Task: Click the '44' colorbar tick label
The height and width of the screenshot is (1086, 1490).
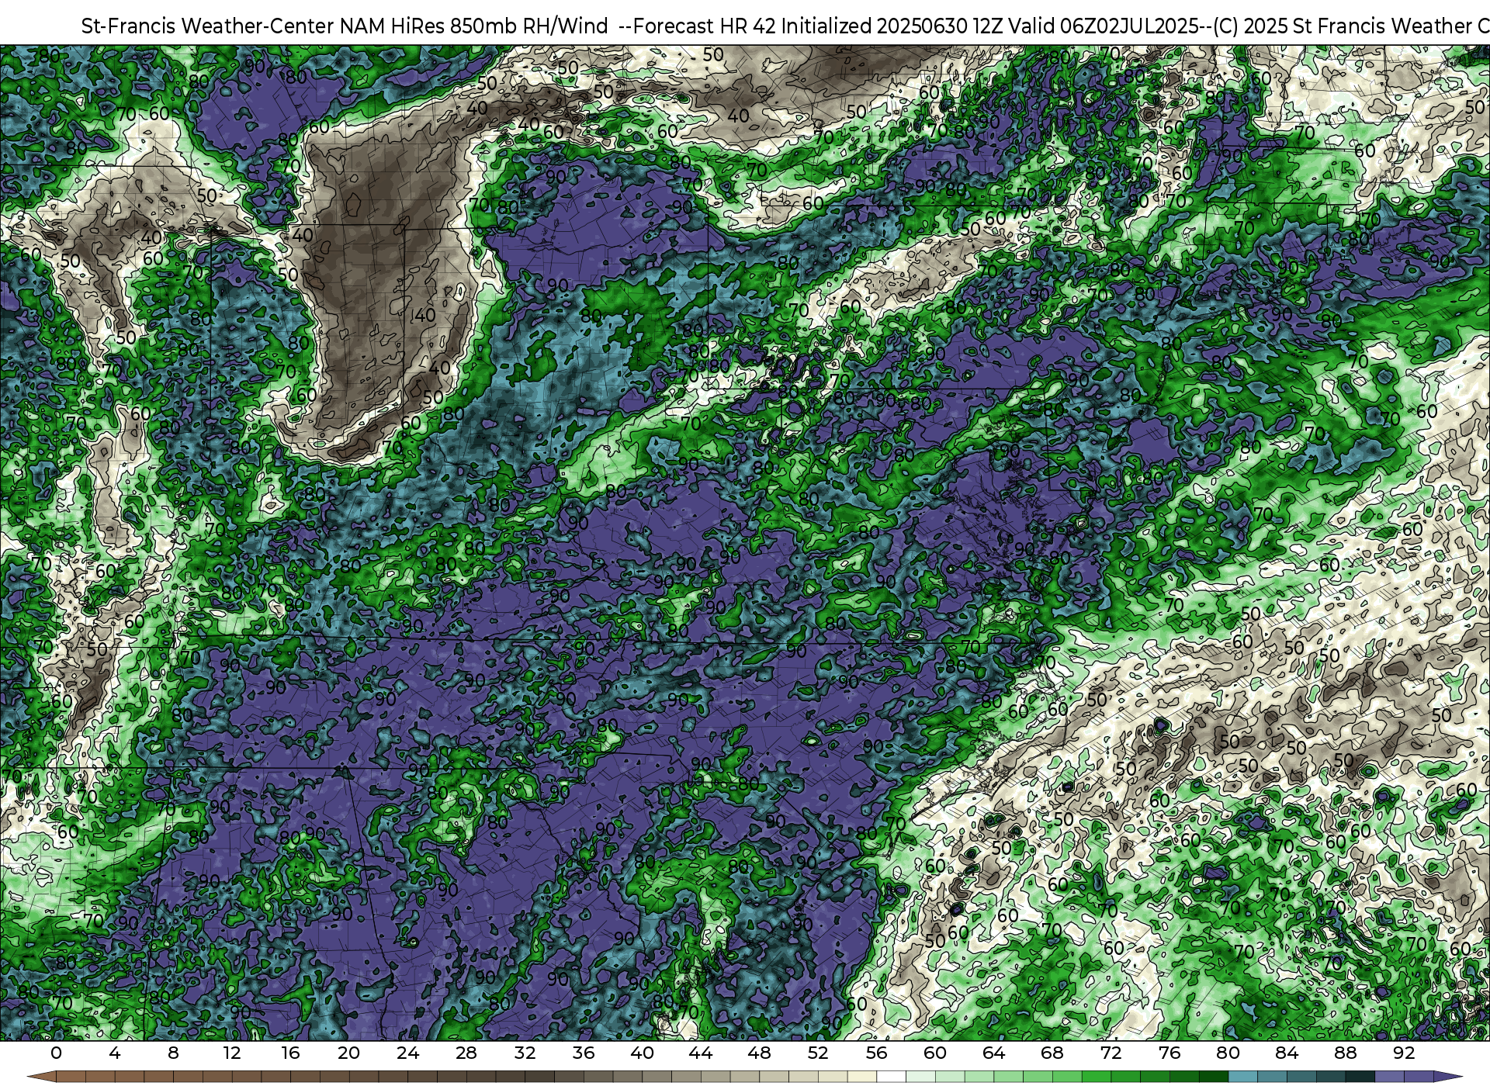Action: 701,1053
